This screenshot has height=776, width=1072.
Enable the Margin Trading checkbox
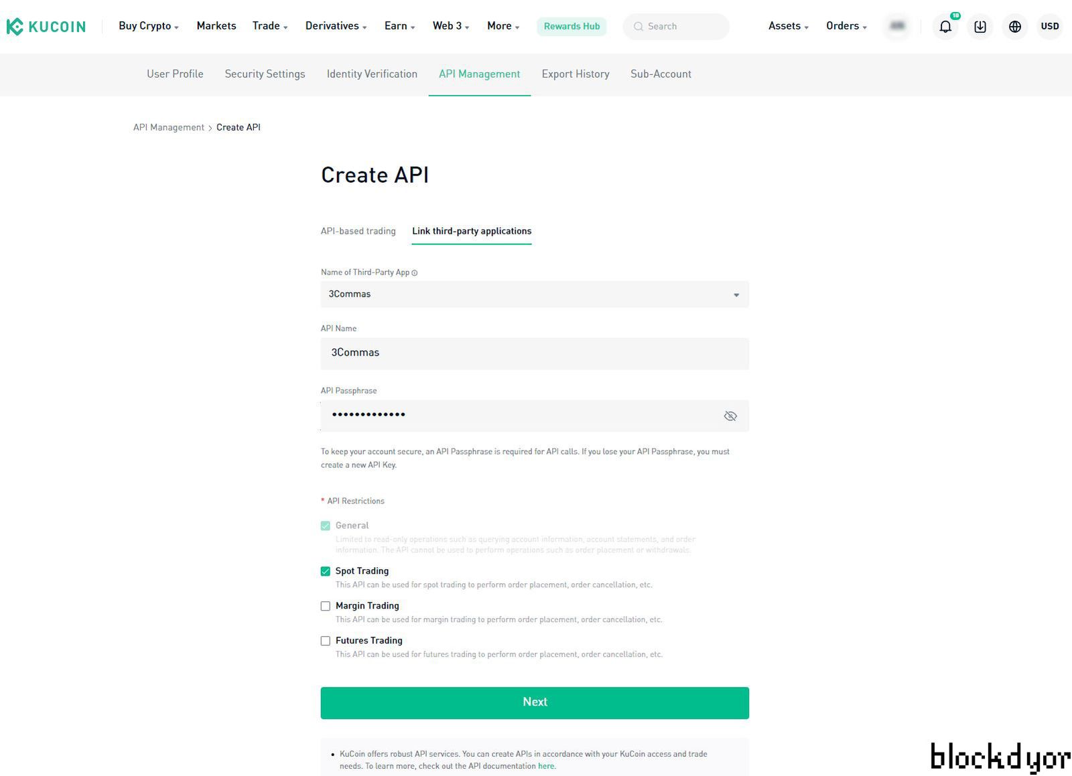(x=326, y=606)
